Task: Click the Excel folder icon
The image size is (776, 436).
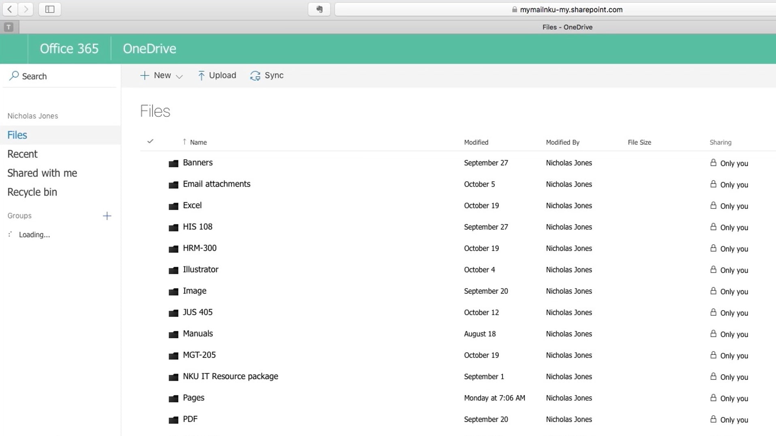Action: 173,206
